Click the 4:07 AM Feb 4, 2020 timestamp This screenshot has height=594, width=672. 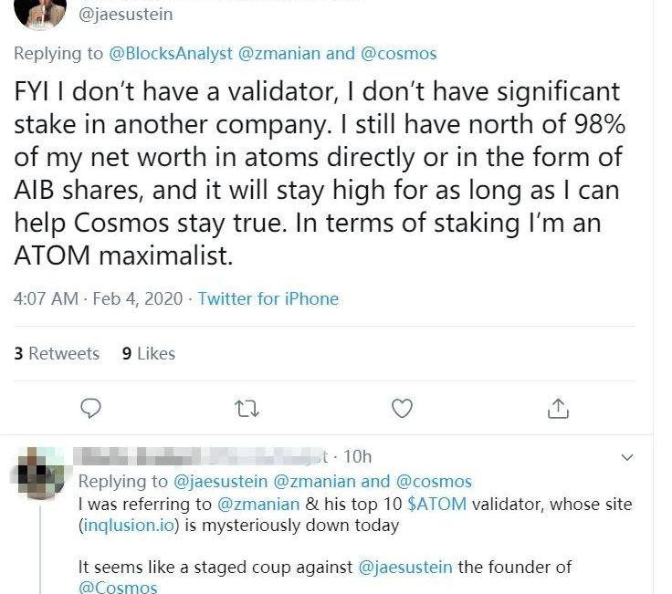click(98, 298)
